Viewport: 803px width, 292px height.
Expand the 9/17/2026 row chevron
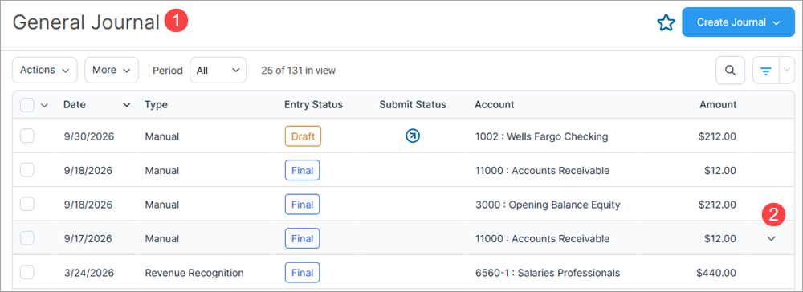point(771,238)
